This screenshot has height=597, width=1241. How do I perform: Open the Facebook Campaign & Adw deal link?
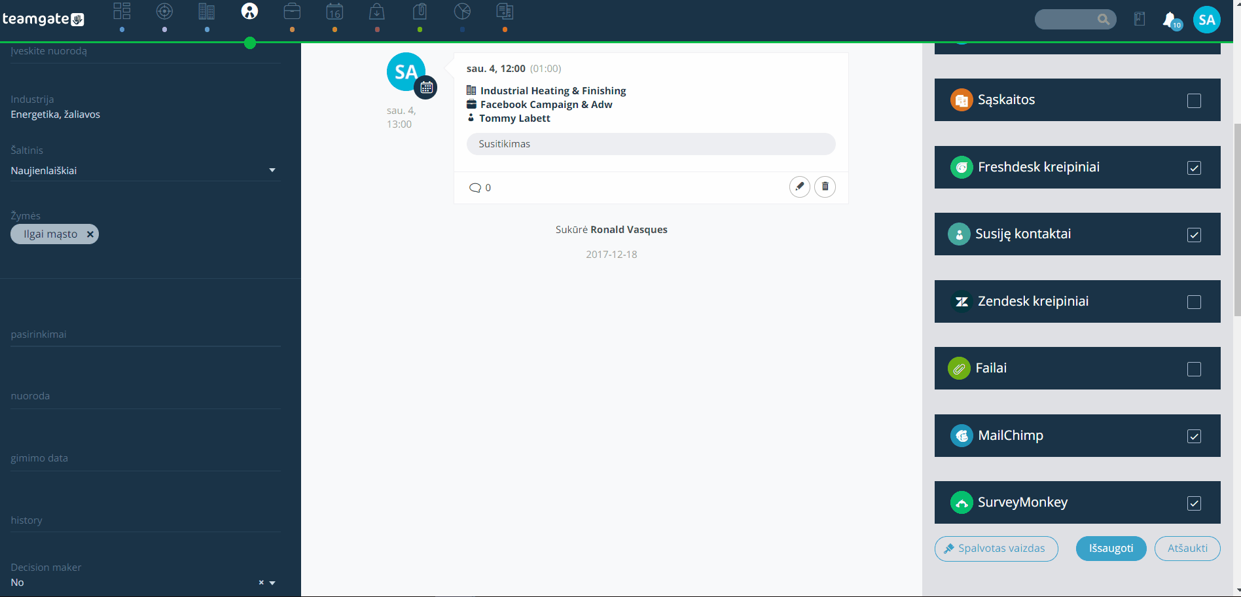coord(547,105)
